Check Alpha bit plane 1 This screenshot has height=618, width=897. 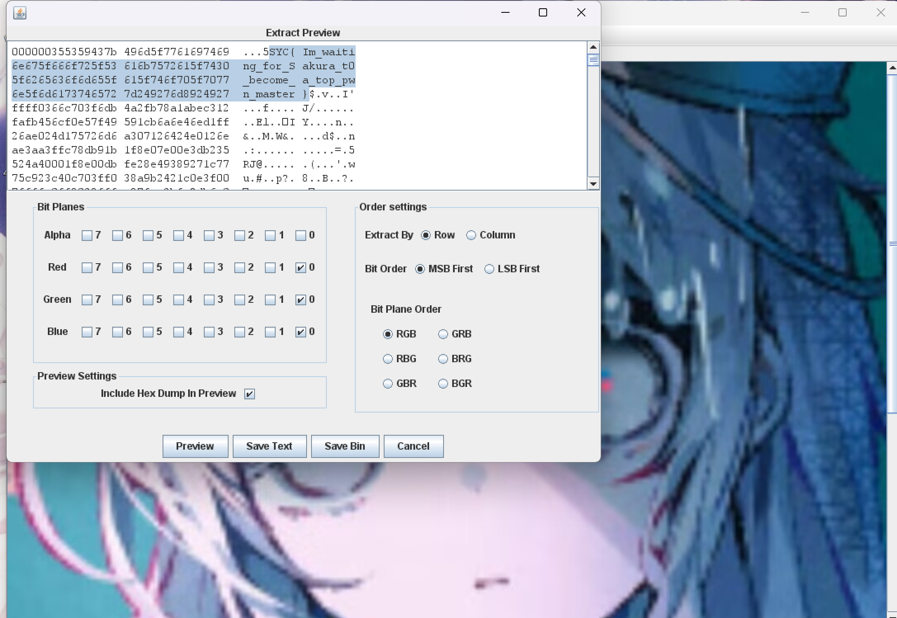click(270, 236)
